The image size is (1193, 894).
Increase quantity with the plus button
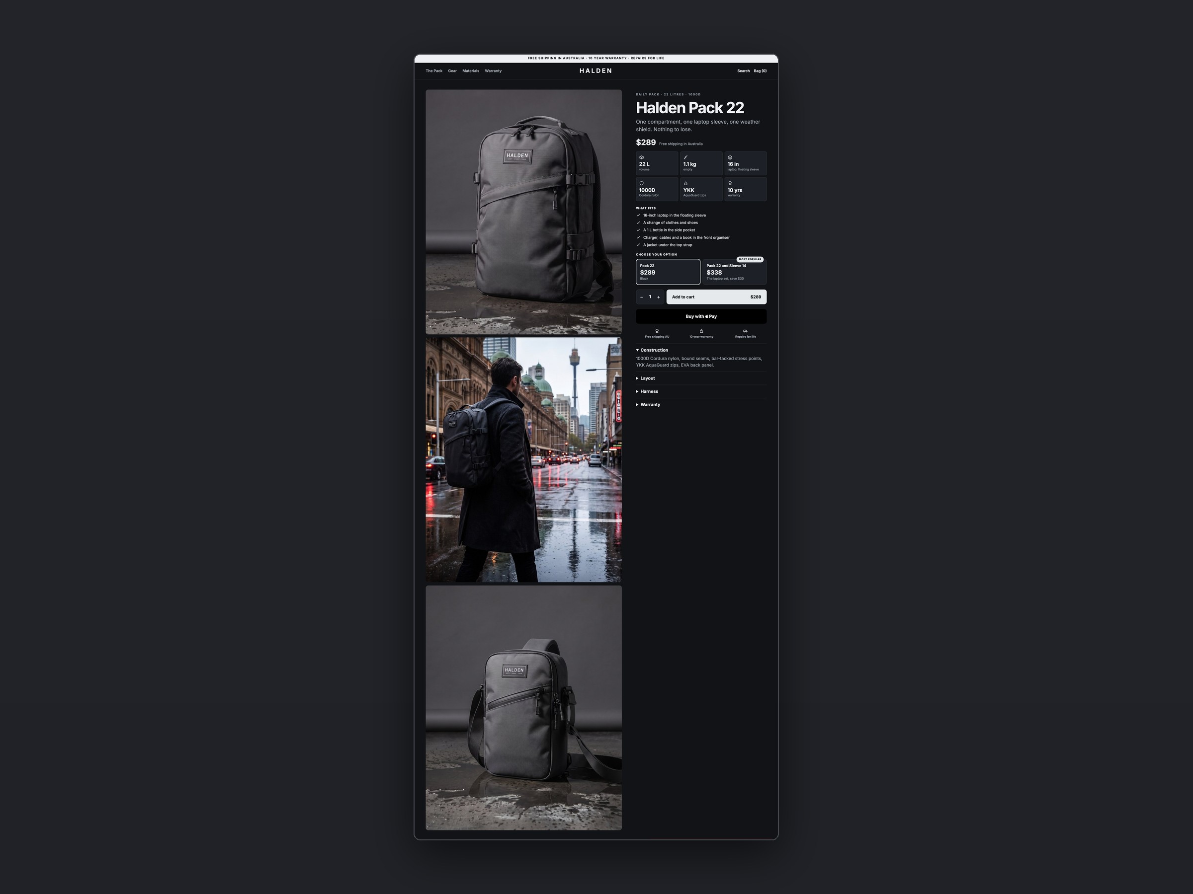(x=659, y=297)
